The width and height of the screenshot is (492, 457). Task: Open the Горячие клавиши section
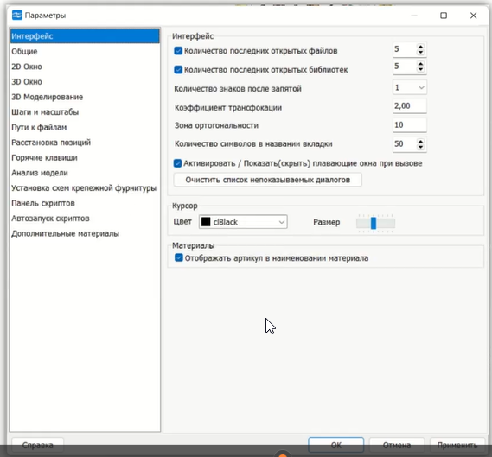pyautogui.click(x=44, y=158)
